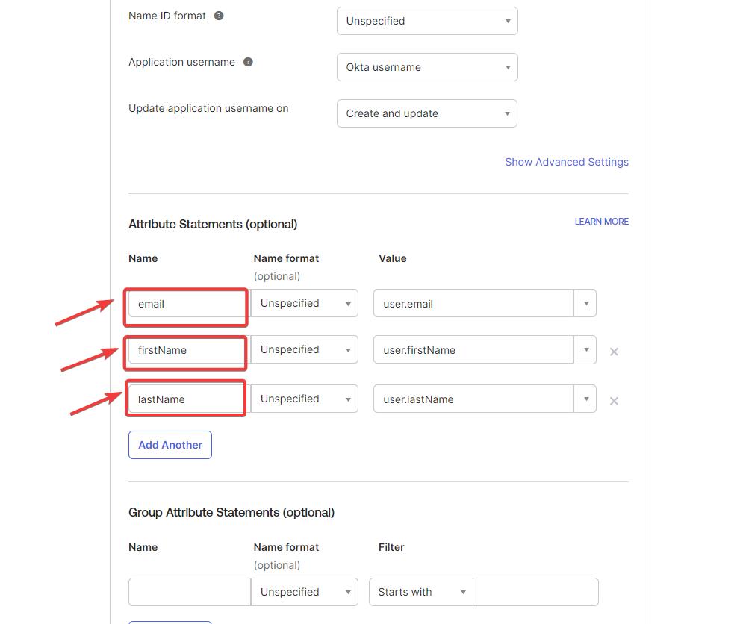Open the group filter Starts with dropdown
This screenshot has height=624, width=740.
[x=421, y=592]
